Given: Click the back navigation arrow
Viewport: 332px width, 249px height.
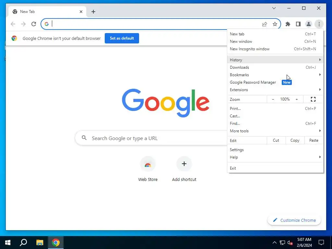Looking at the screenshot, I should 13,24.
